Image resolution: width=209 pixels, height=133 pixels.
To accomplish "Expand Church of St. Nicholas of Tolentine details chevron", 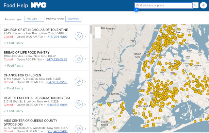I will (x=85, y=36).
